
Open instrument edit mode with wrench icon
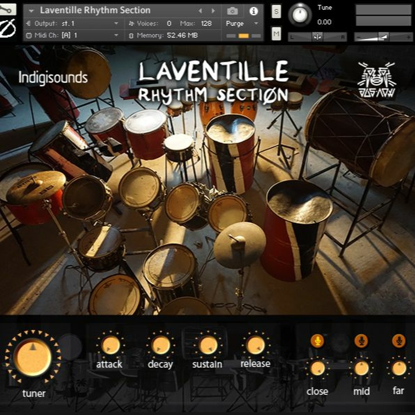(8, 9)
